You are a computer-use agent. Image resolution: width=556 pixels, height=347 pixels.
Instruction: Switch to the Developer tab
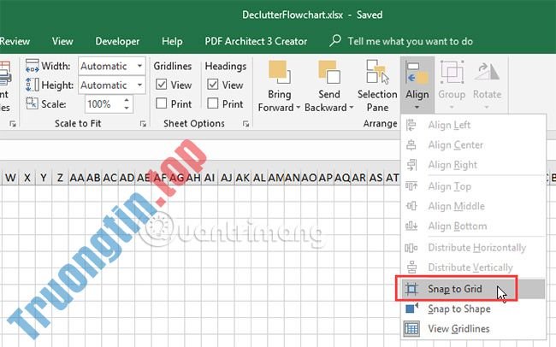pos(117,42)
